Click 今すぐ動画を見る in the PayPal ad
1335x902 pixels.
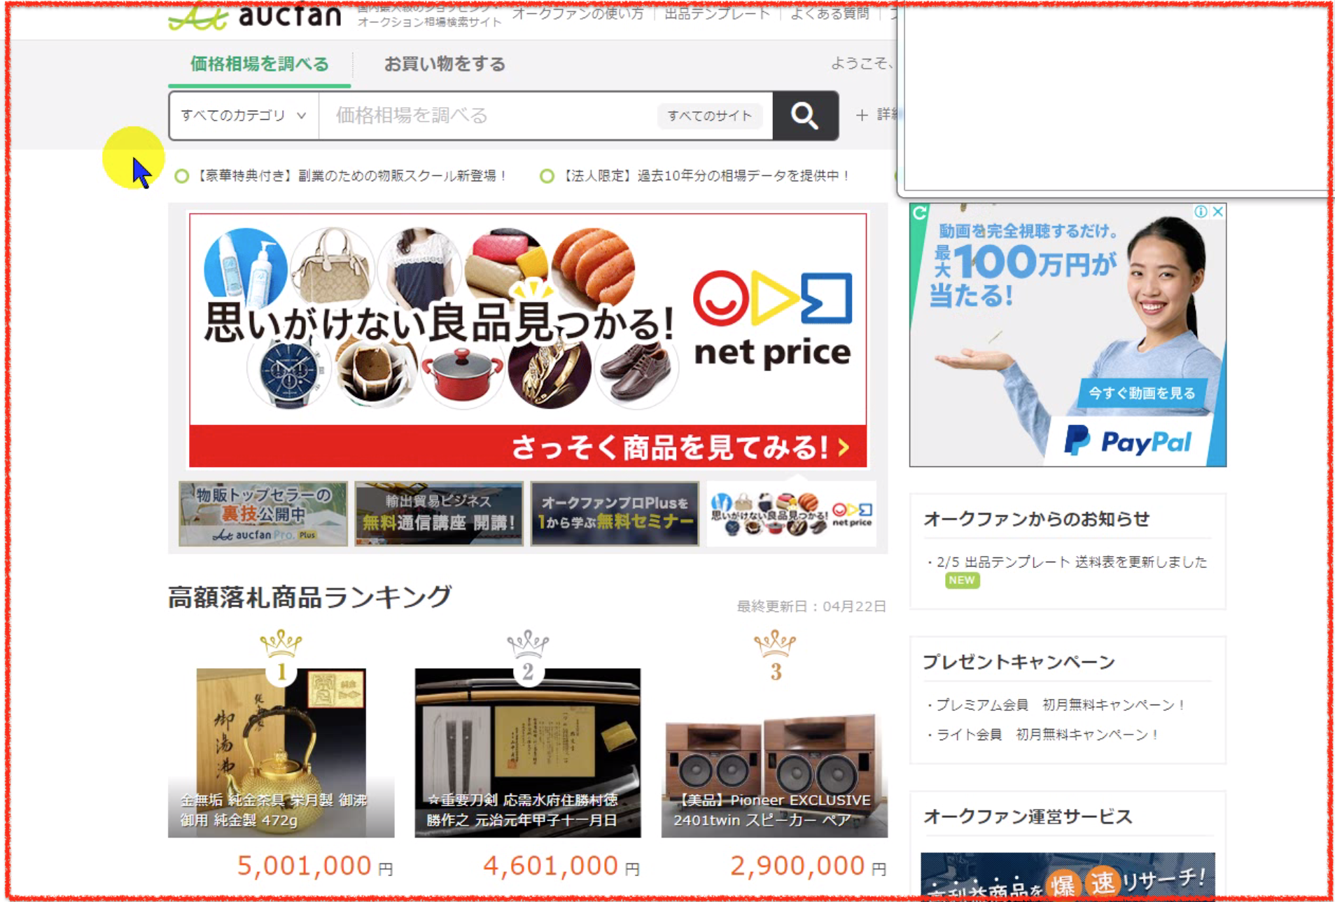(x=1142, y=394)
